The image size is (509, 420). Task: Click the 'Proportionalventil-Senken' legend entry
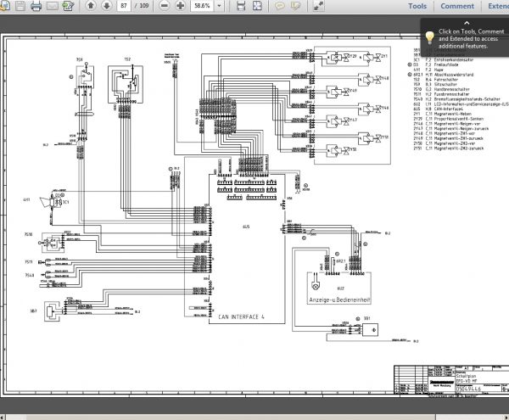459,119
